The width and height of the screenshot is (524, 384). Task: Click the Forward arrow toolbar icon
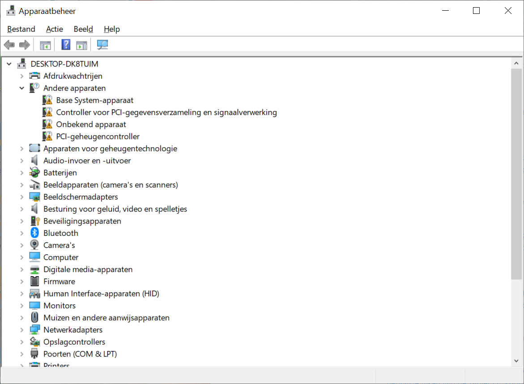click(x=25, y=45)
